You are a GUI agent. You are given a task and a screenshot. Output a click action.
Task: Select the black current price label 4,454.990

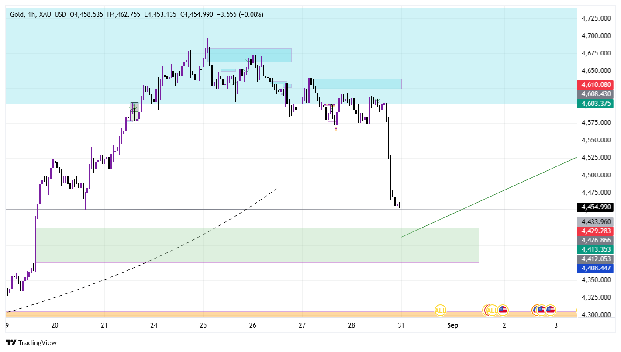pyautogui.click(x=596, y=207)
